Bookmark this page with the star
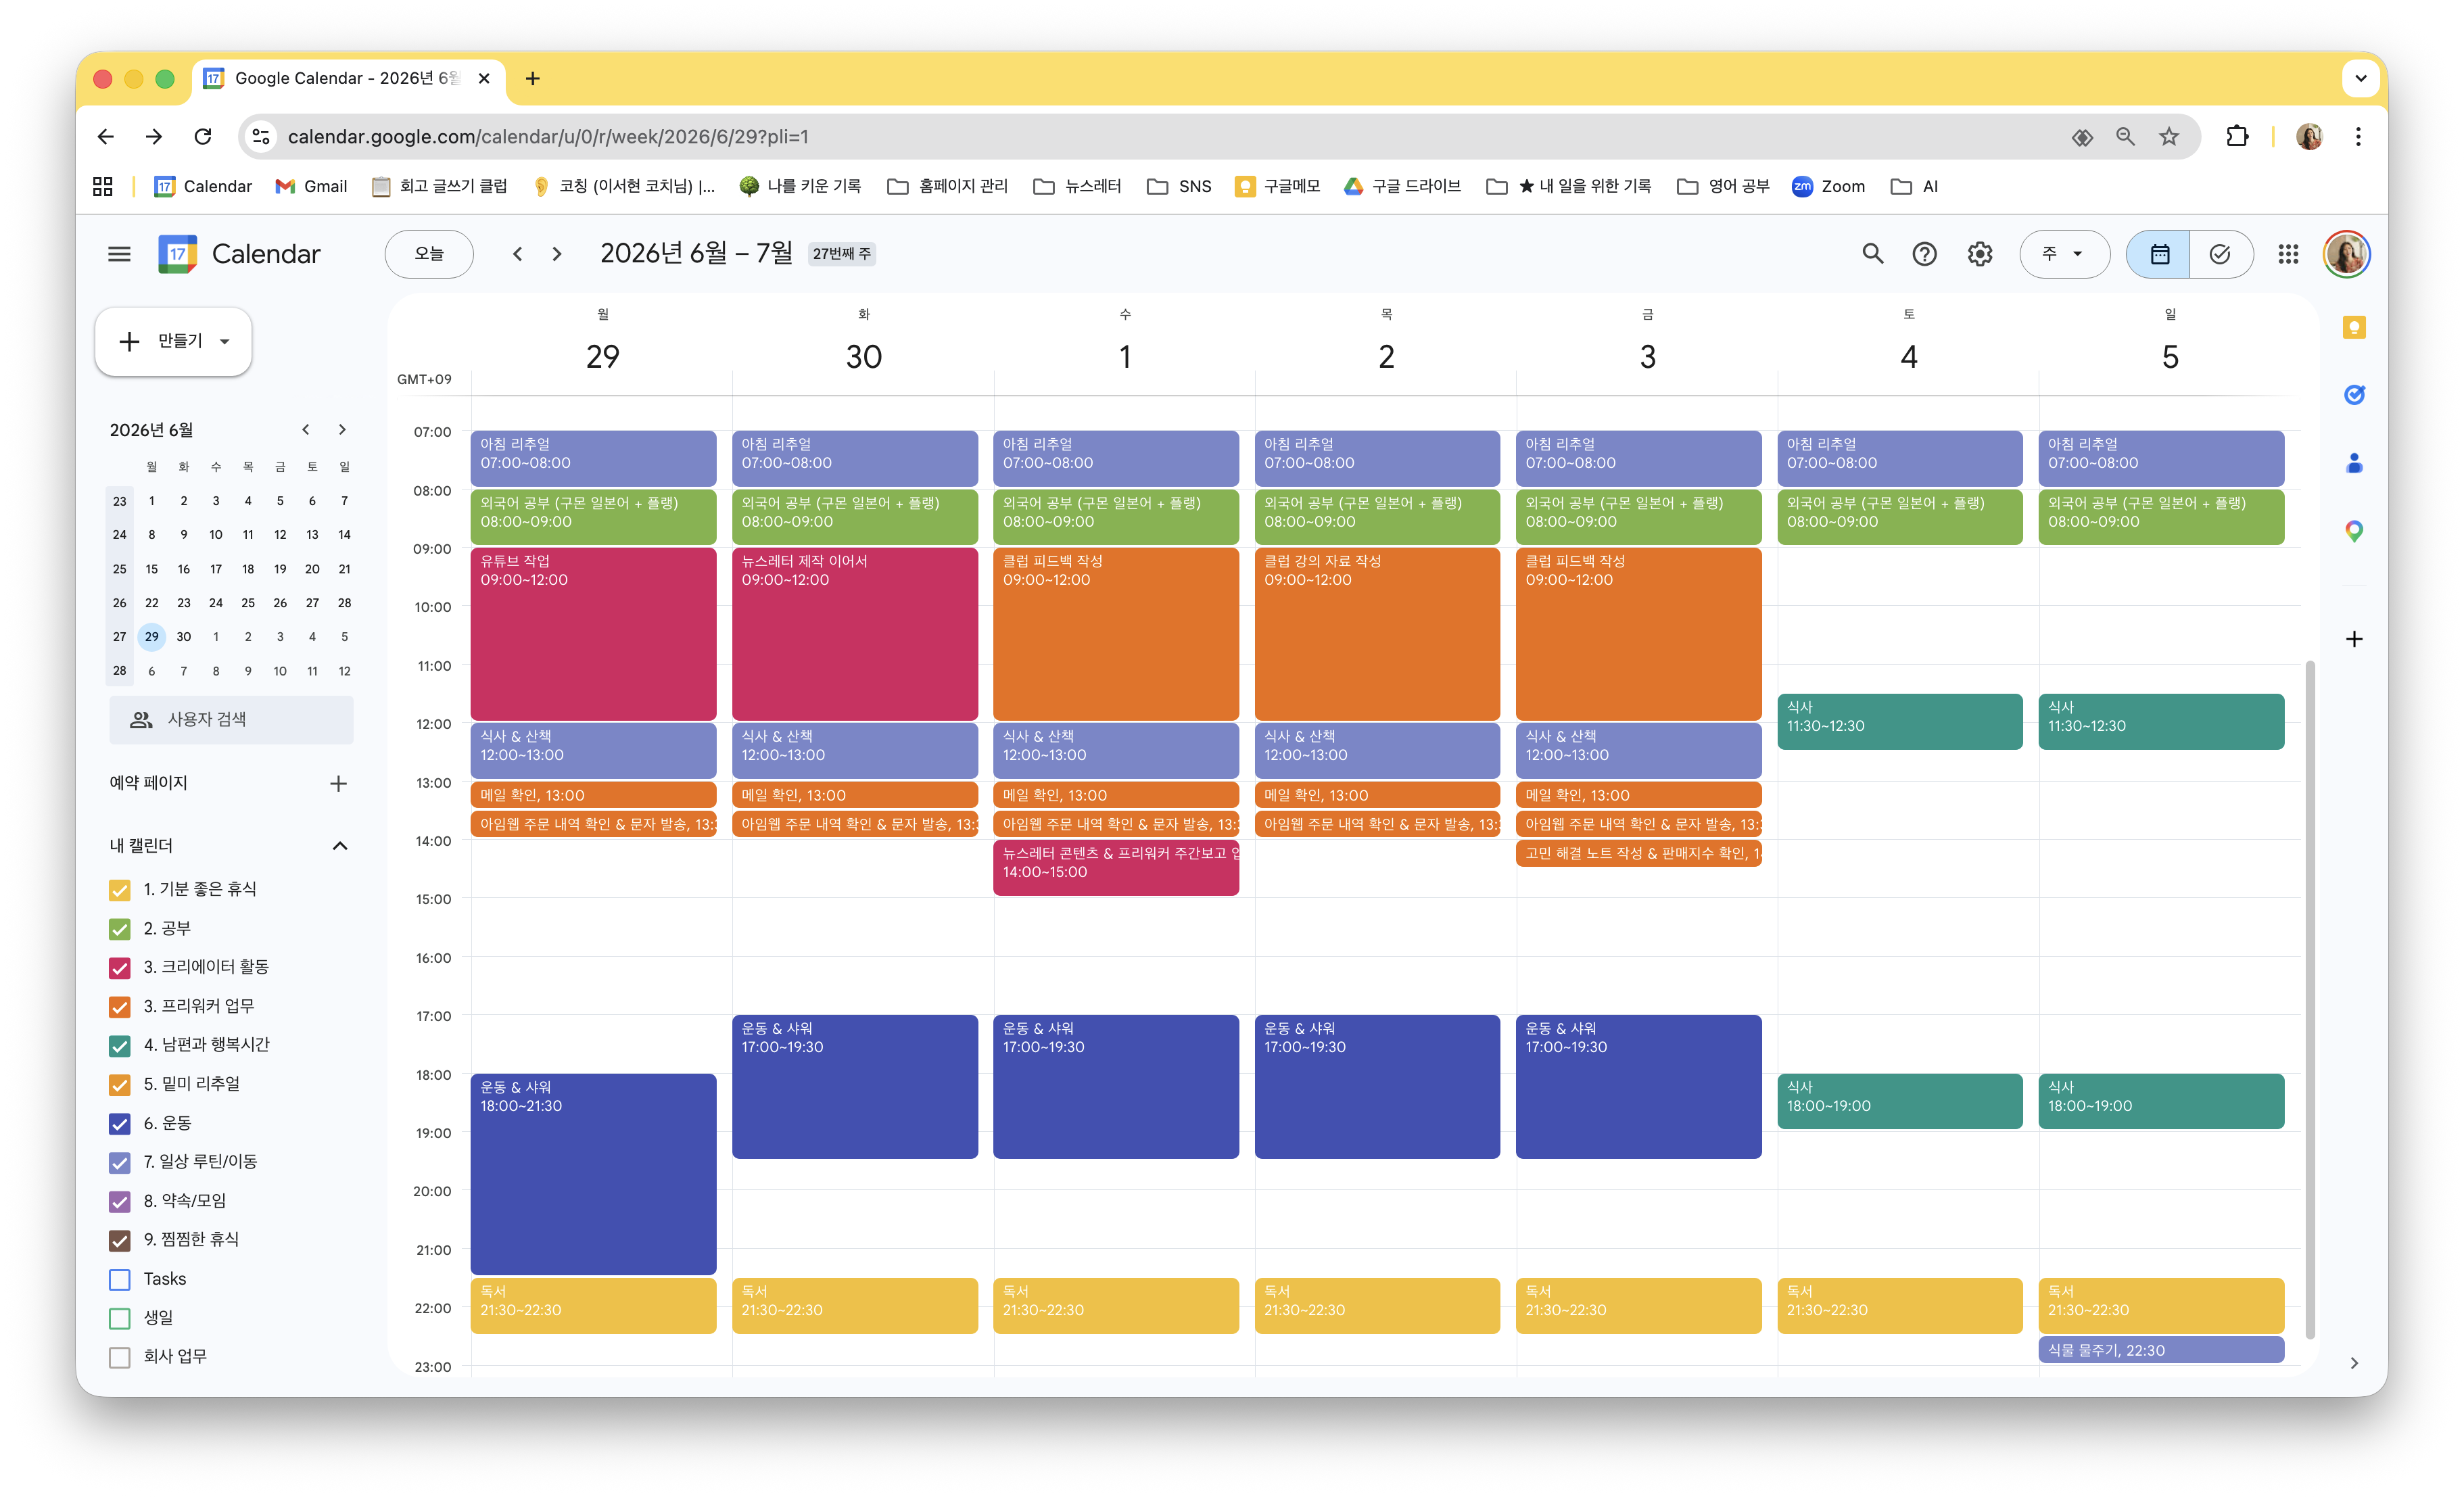 2168,136
